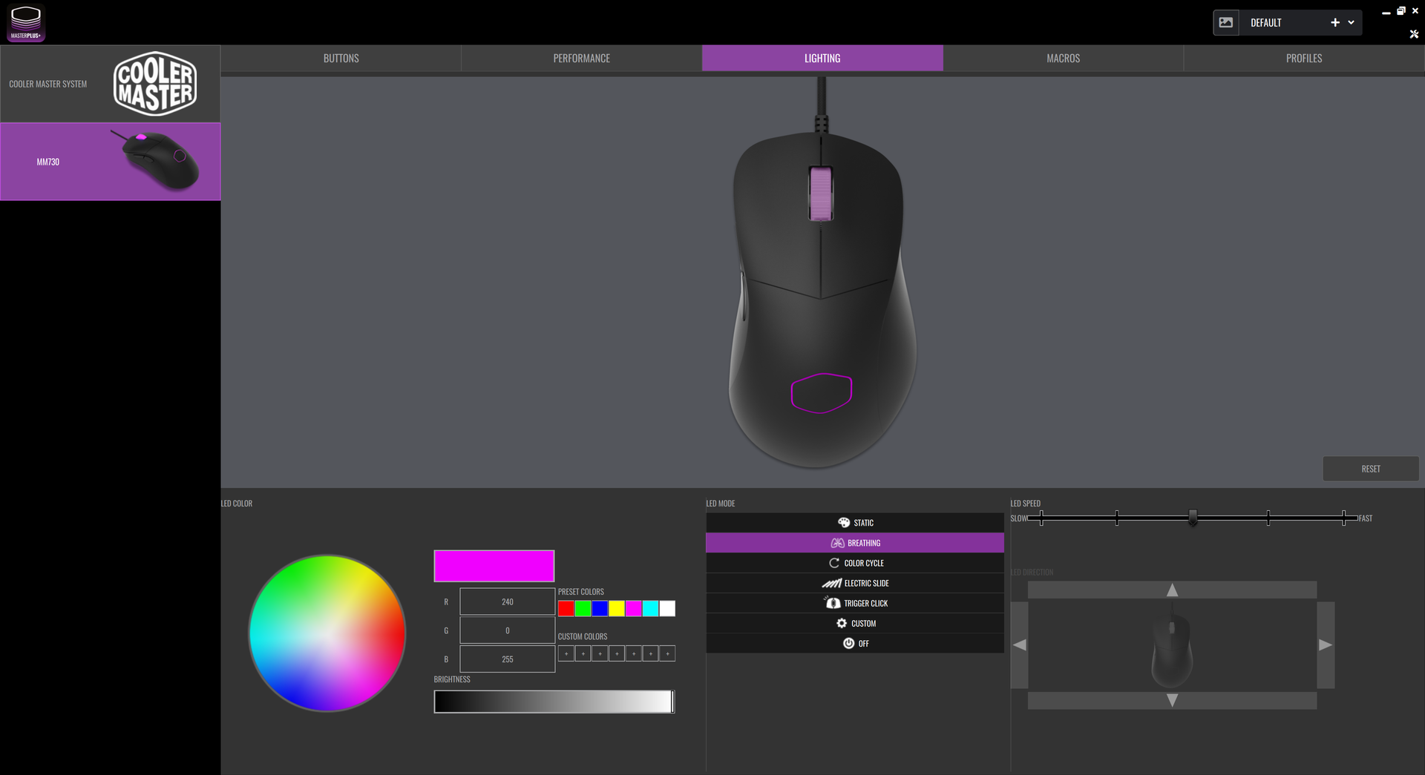Focus the G value field showing 0
This screenshot has height=775, width=1425.
(x=508, y=630)
